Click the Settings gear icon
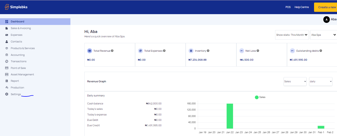Viewport: 337px width, 136px height. pos(7,94)
